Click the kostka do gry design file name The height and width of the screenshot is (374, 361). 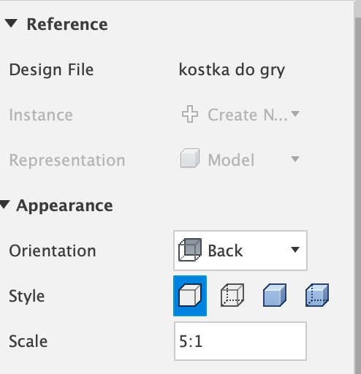pyautogui.click(x=232, y=70)
